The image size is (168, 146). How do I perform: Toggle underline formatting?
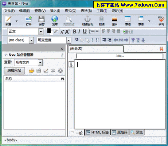coord(85,32)
